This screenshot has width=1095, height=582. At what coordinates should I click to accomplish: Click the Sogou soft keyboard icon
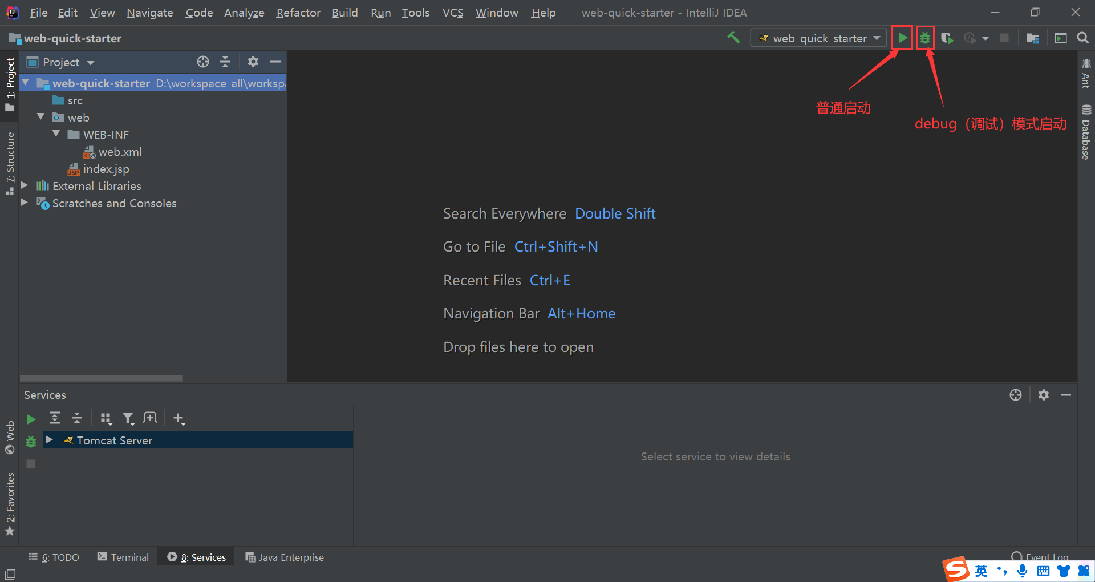pos(1043,571)
